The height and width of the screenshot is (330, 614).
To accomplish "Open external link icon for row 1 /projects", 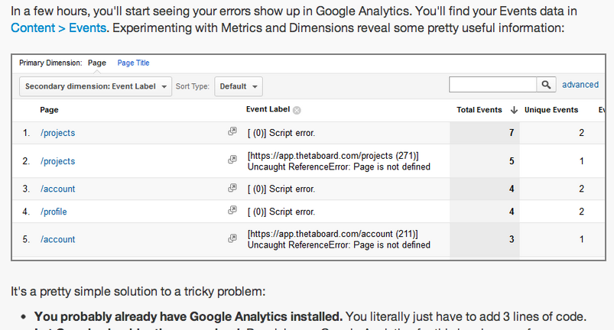I will [232, 132].
